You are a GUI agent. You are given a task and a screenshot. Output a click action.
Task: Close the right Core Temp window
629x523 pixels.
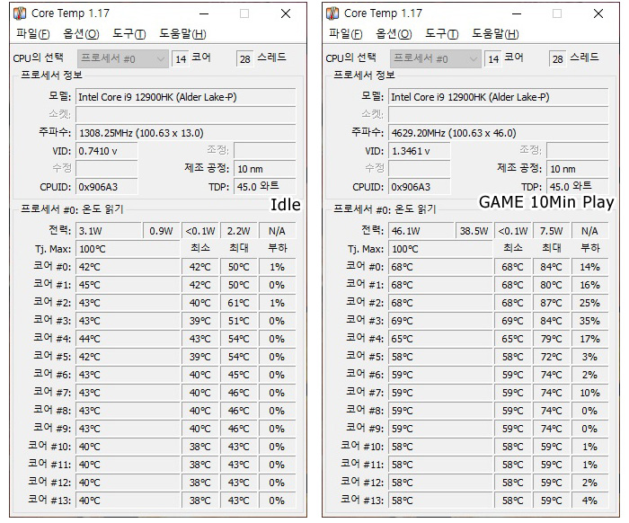(598, 13)
